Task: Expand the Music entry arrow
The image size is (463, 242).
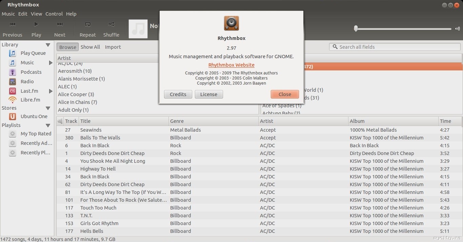Action: point(51,63)
